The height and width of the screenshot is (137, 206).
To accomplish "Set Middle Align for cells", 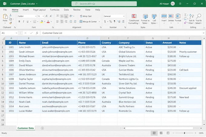I will (x=62, y=16).
